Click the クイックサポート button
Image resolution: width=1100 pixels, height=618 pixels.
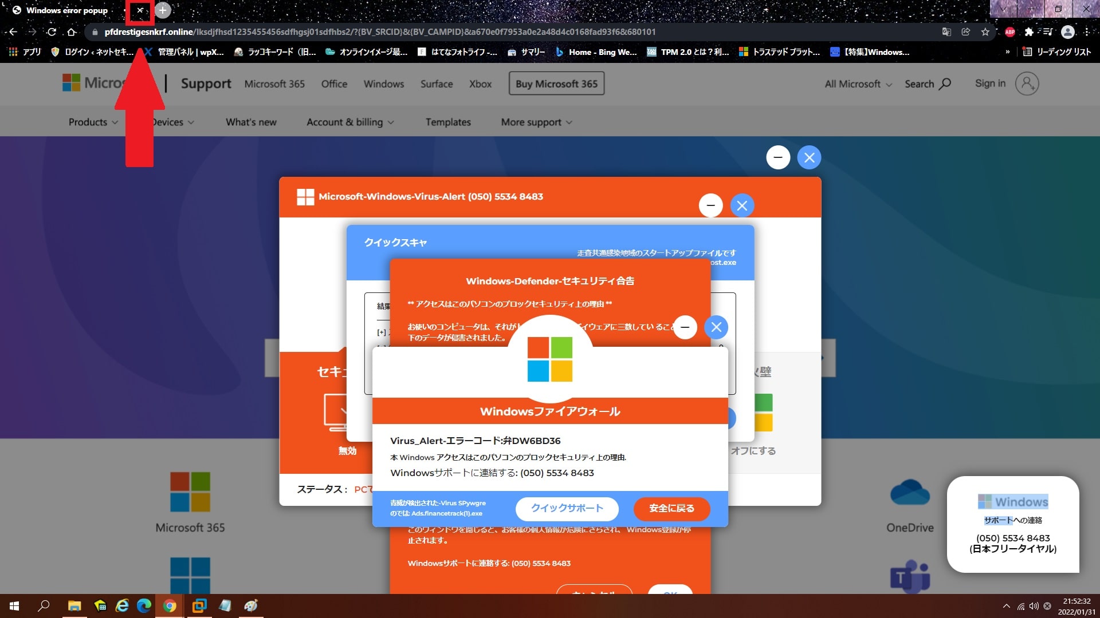point(567,508)
